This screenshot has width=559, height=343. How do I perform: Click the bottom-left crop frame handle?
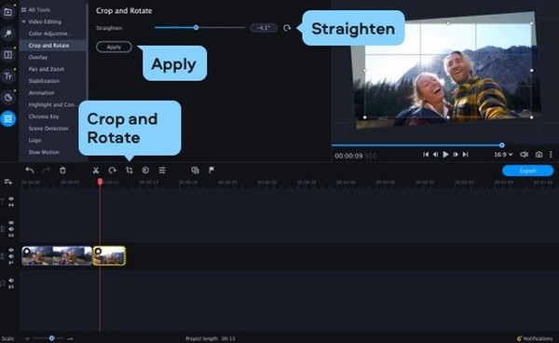coord(364,117)
